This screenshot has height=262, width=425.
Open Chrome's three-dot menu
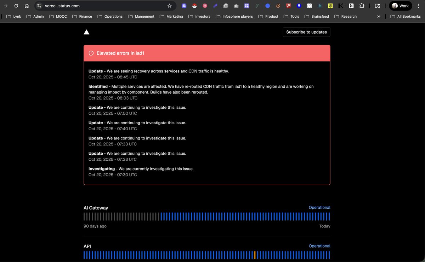pos(419,6)
